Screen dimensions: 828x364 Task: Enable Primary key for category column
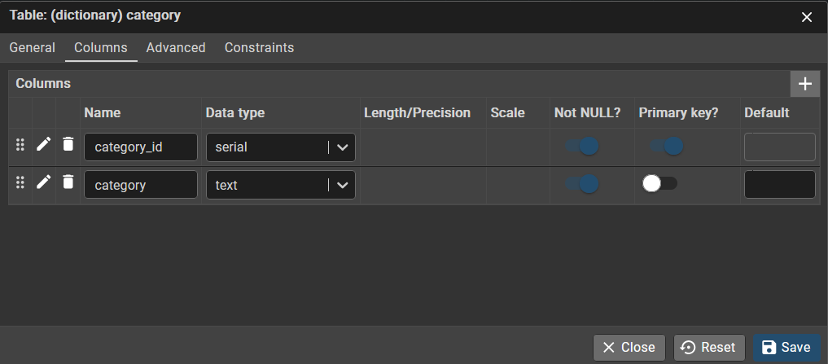659,183
